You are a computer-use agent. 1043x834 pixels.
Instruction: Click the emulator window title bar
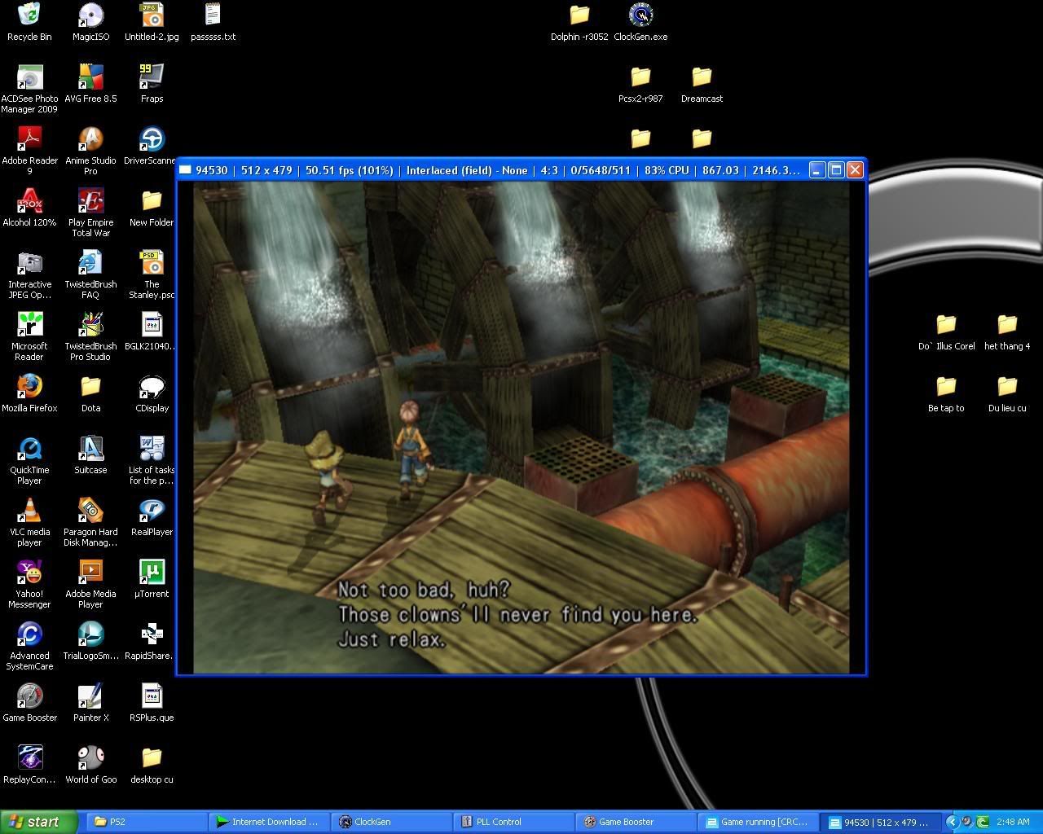(521, 169)
